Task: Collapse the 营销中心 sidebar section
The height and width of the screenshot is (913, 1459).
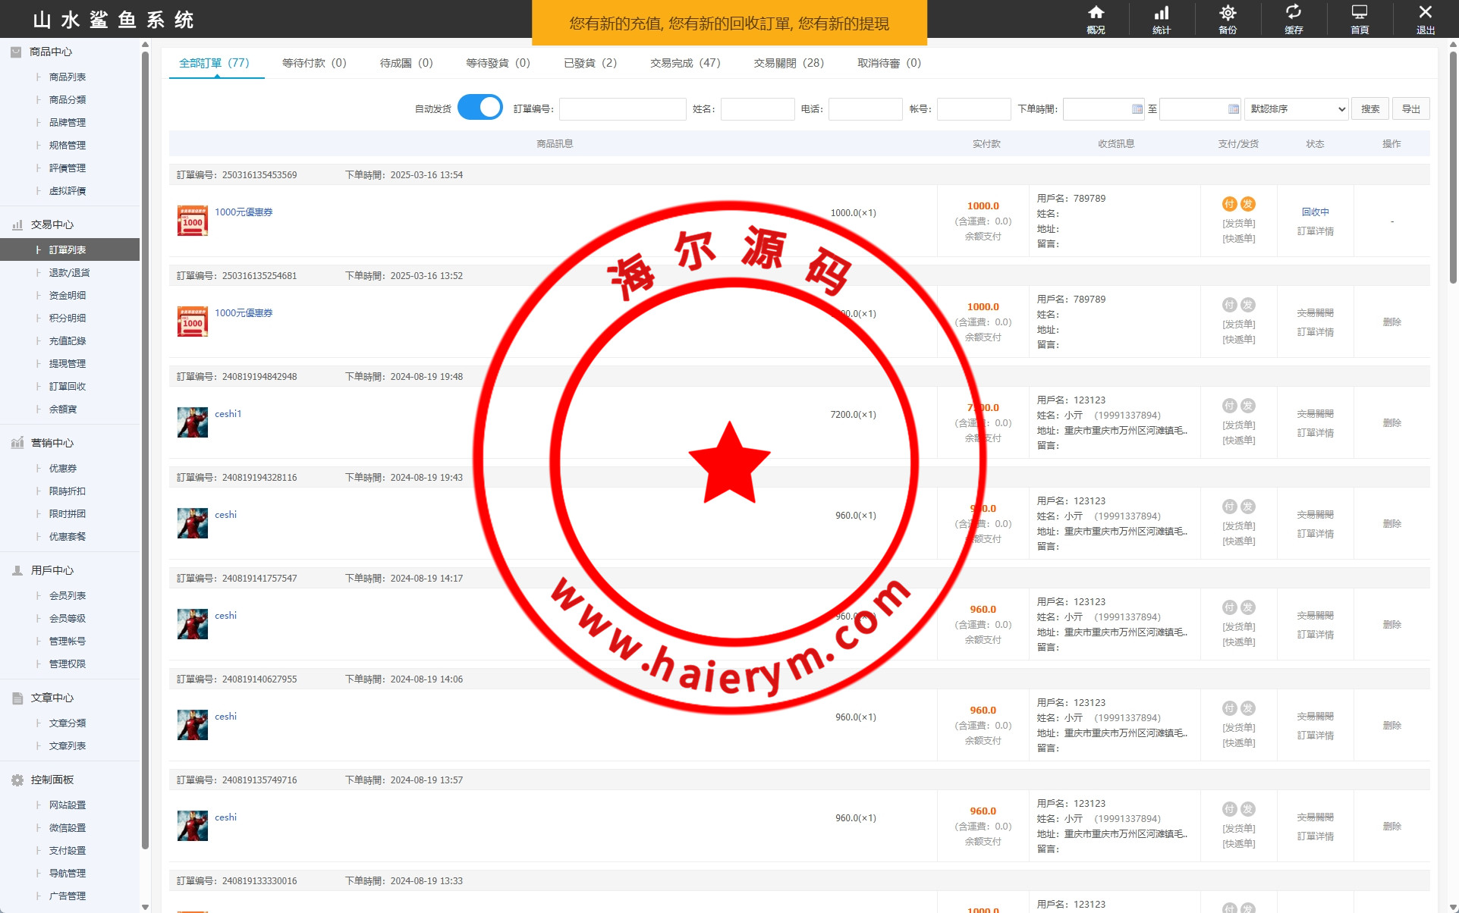Action: (x=52, y=443)
